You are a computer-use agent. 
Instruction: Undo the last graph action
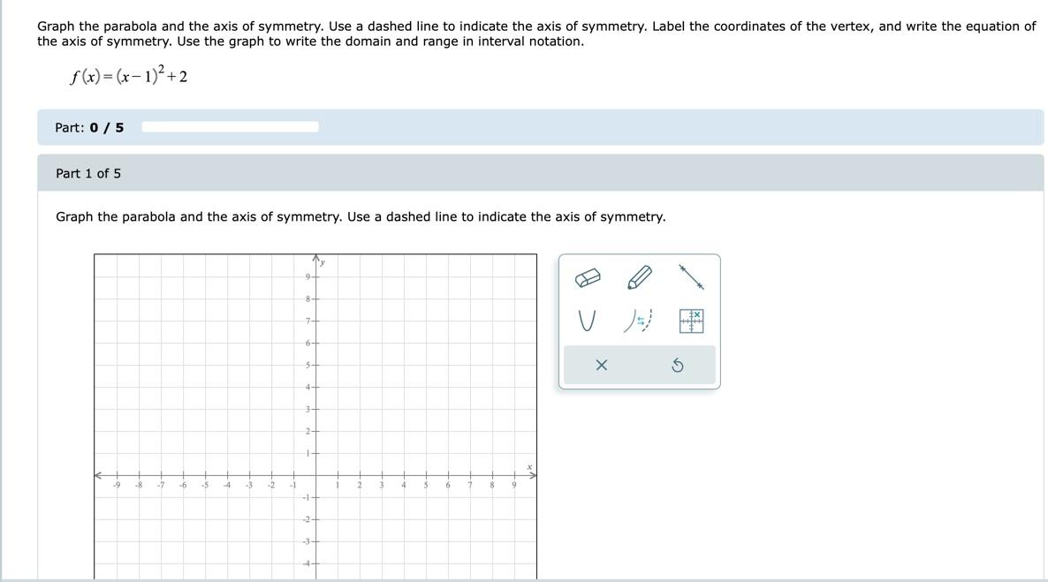(x=677, y=365)
